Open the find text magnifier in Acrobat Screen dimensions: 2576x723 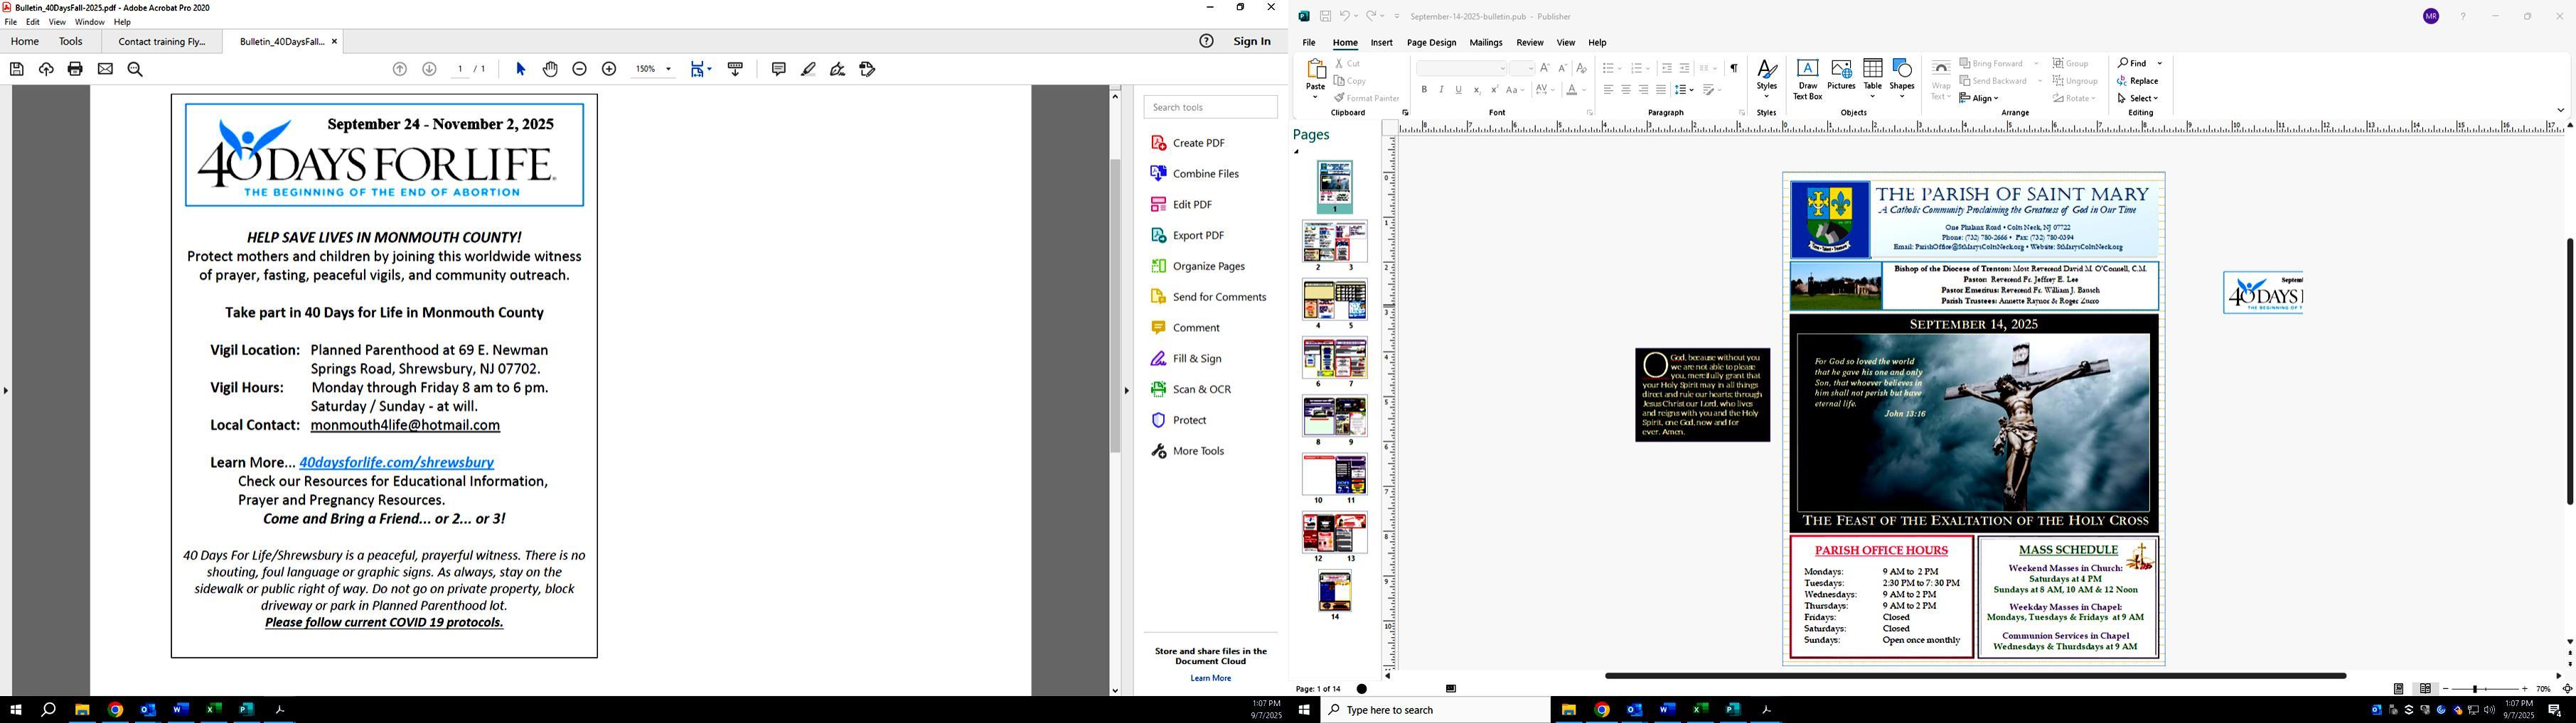135,69
